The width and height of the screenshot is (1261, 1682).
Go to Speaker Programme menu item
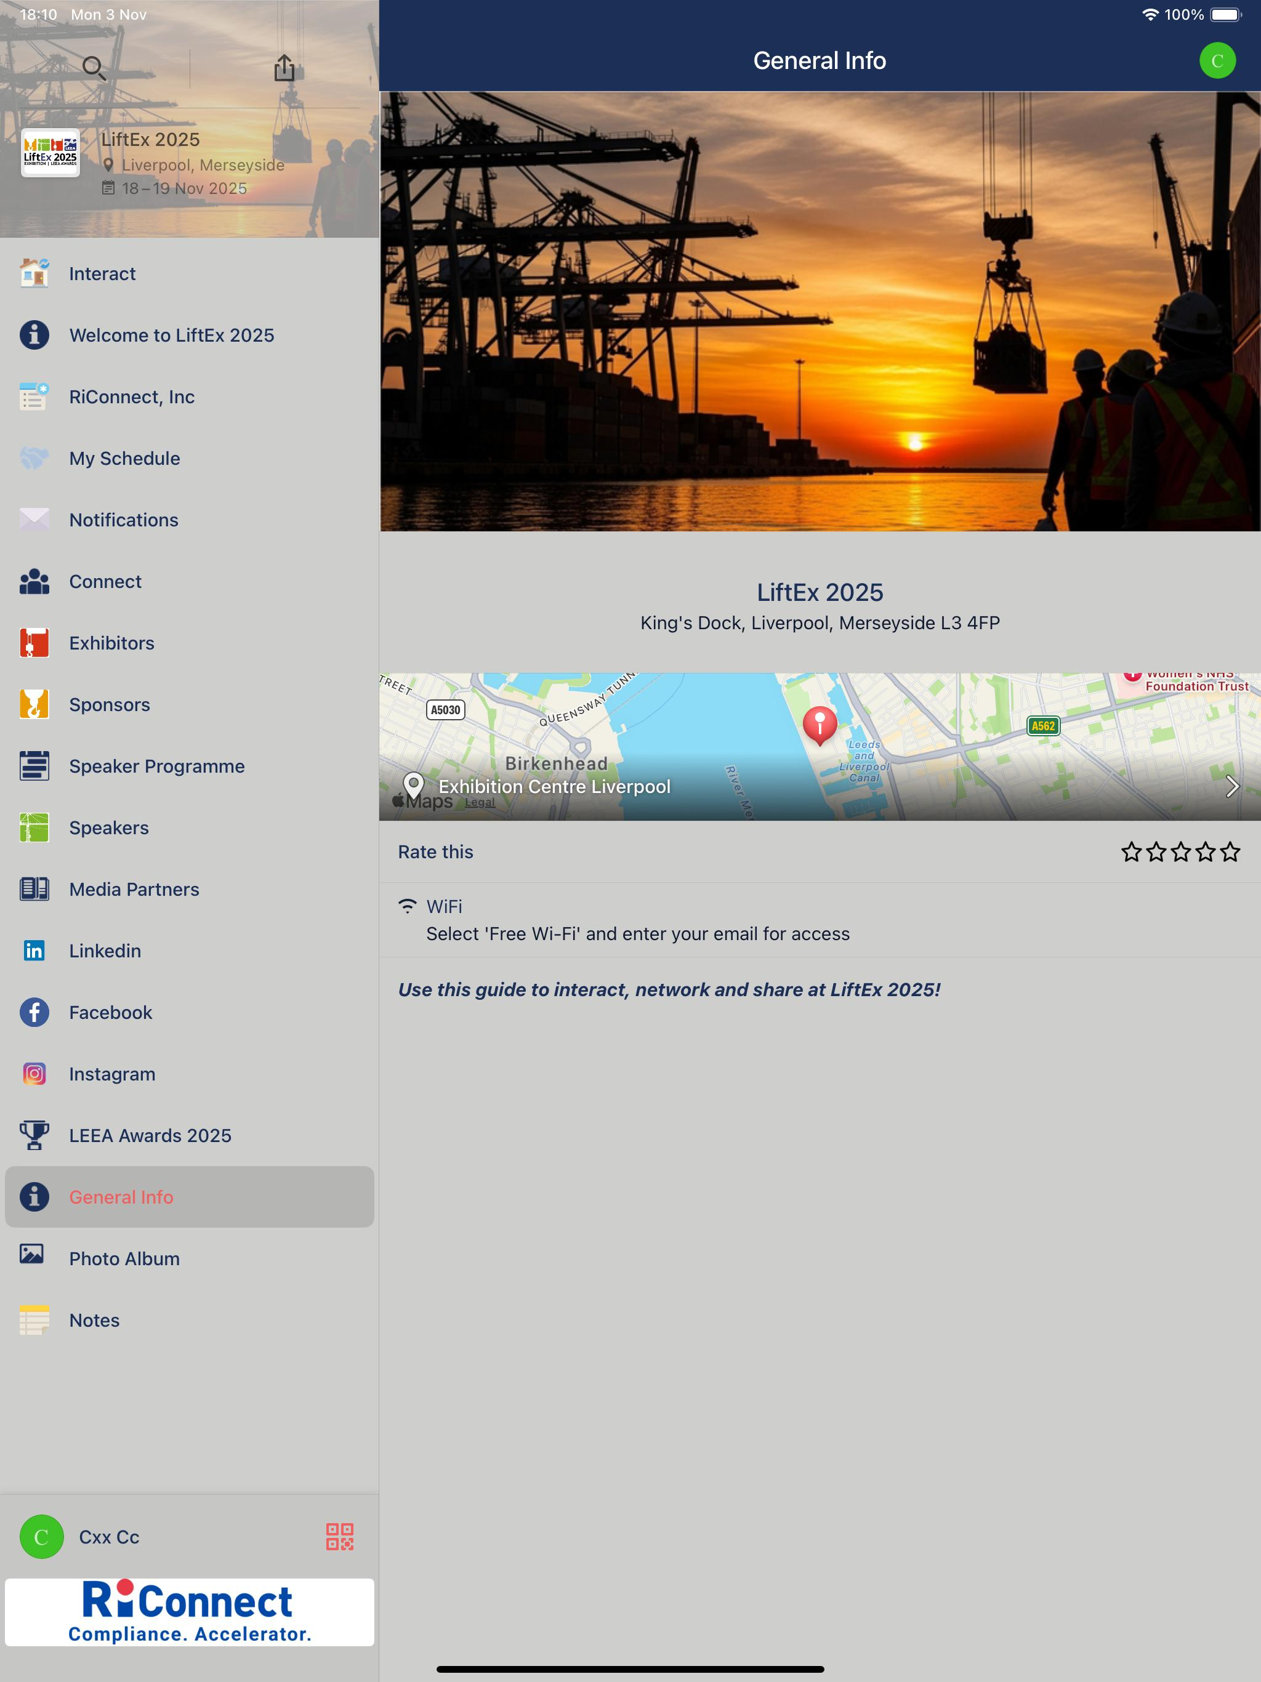(190, 766)
